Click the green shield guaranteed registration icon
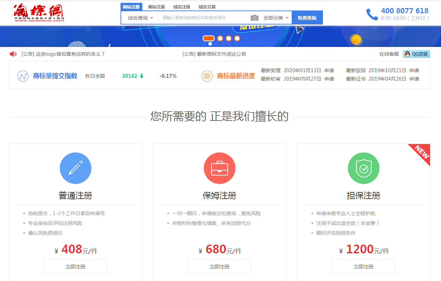 click(x=364, y=168)
